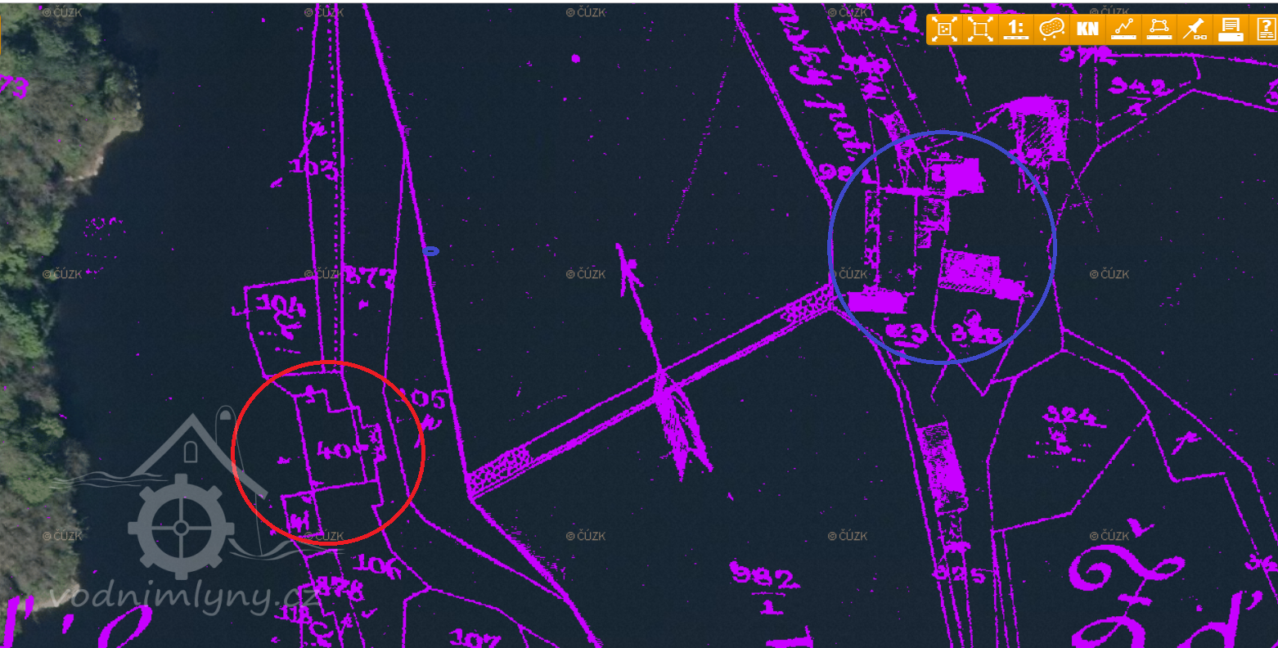Image resolution: width=1278 pixels, height=648 pixels.
Task: Open the map scale 1: setting
Action: tap(1015, 29)
